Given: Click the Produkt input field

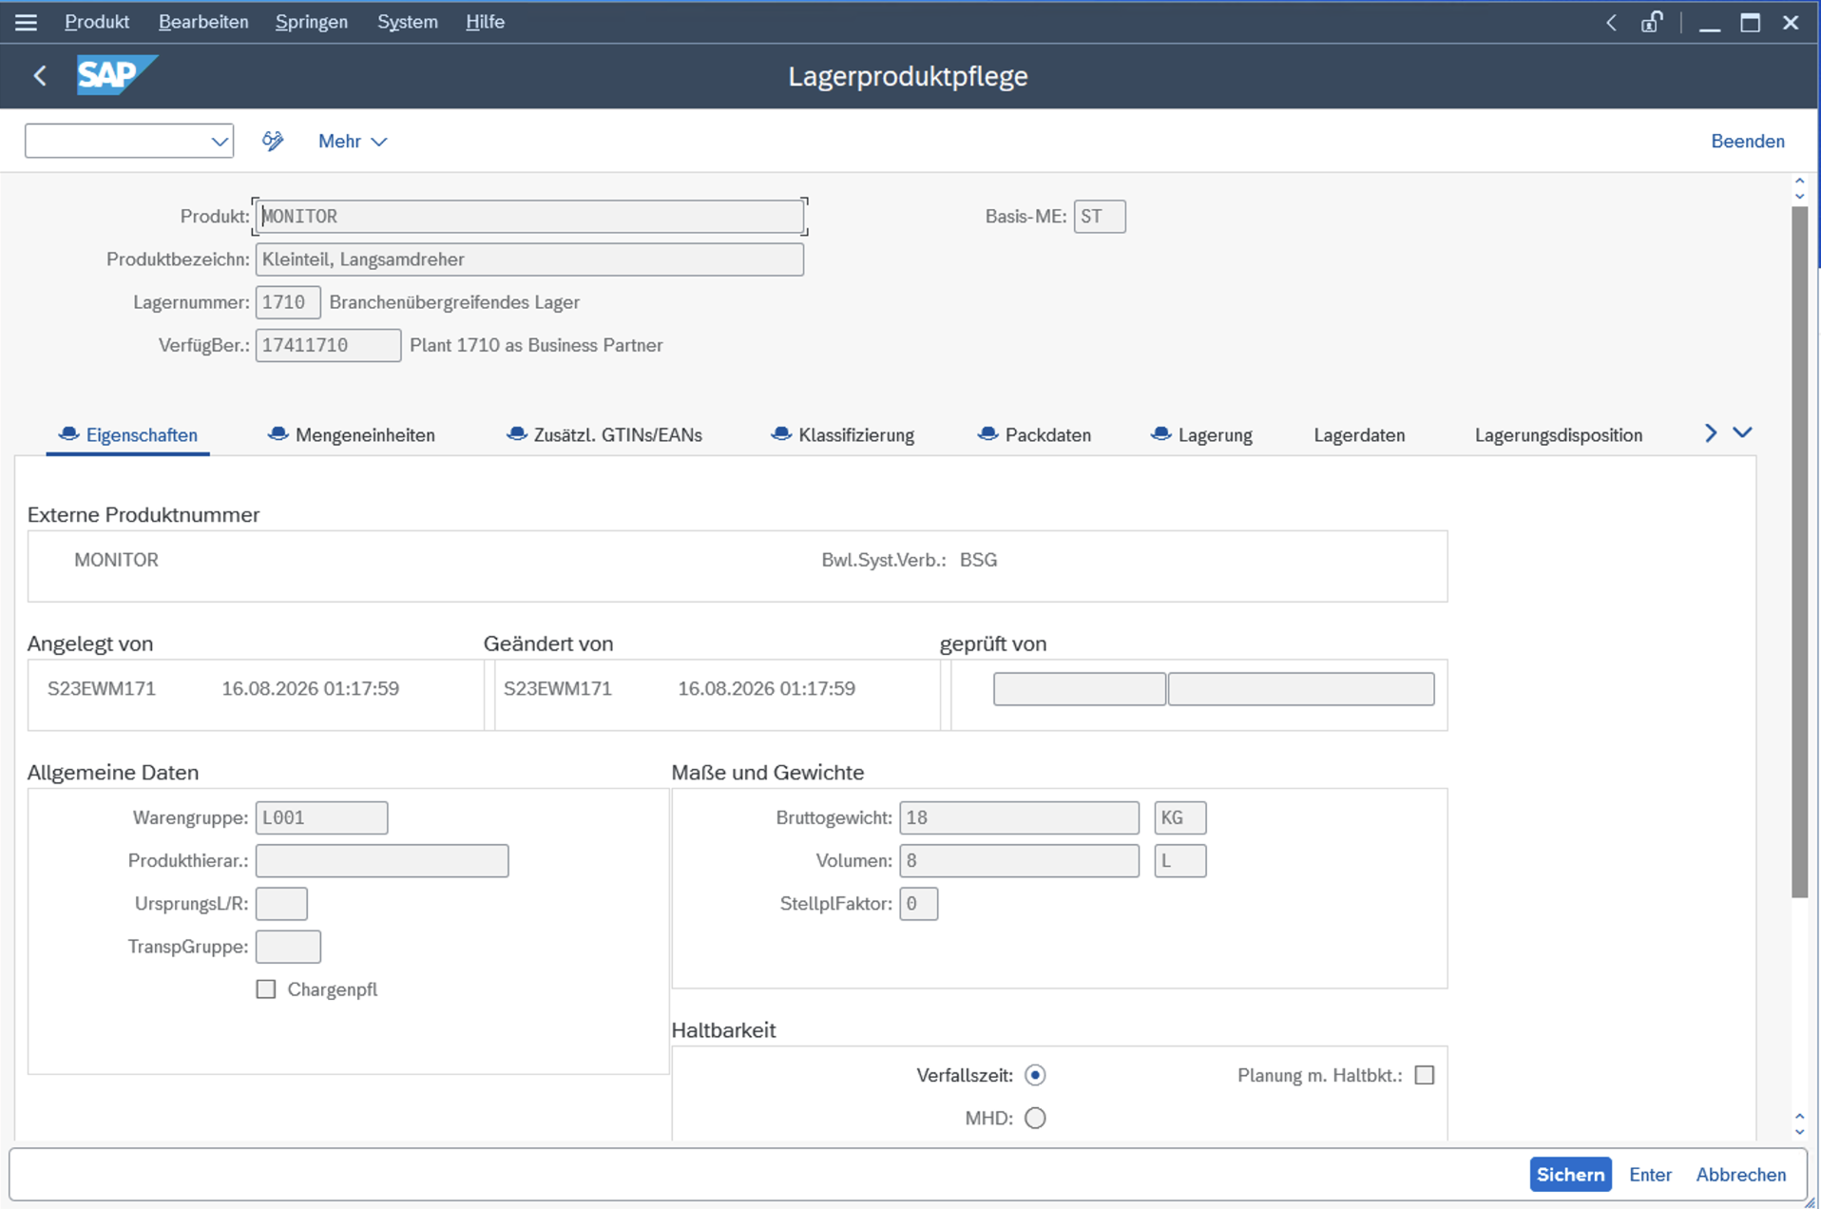Looking at the screenshot, I should [x=529, y=217].
